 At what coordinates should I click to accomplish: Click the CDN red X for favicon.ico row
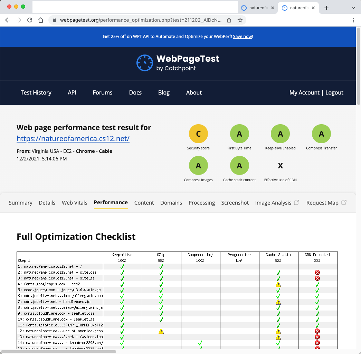317,337
